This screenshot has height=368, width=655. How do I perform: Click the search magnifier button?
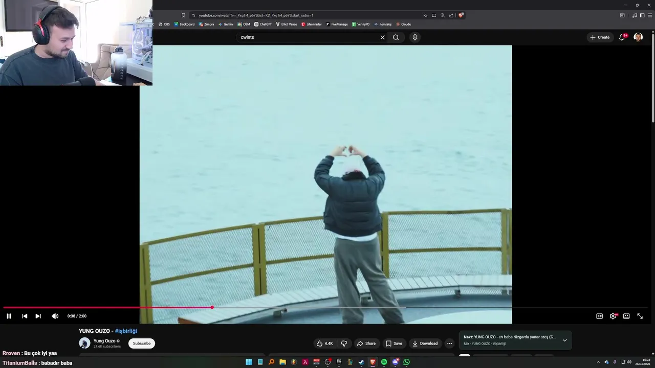pyautogui.click(x=396, y=37)
